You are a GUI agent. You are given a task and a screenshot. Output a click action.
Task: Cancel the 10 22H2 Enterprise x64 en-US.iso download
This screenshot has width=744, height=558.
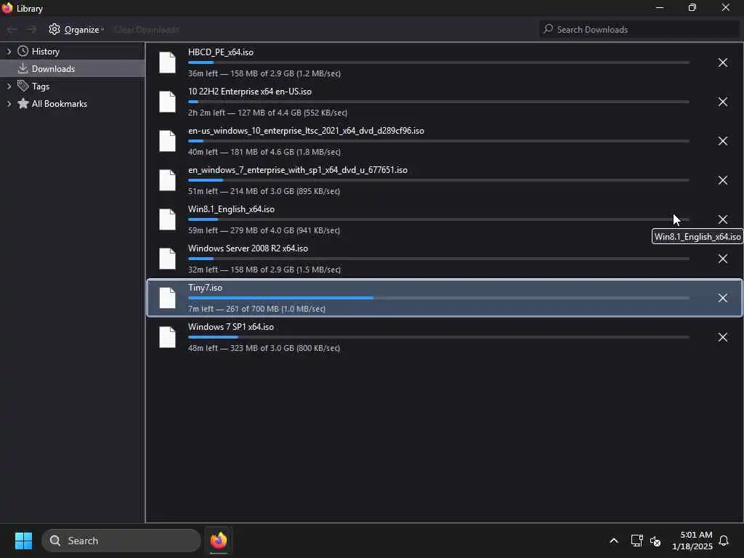pos(722,102)
